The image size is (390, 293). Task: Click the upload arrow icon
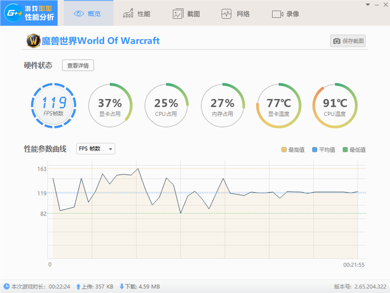tap(78, 287)
